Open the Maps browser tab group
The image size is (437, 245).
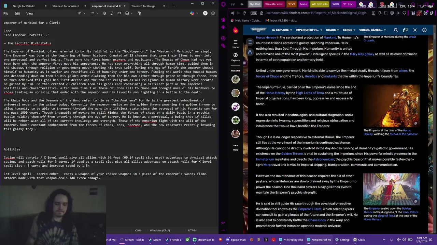click(x=303, y=4)
